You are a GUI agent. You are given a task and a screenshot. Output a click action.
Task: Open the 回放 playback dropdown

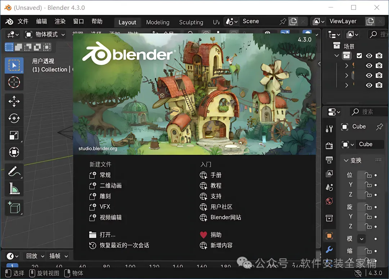coord(35,256)
